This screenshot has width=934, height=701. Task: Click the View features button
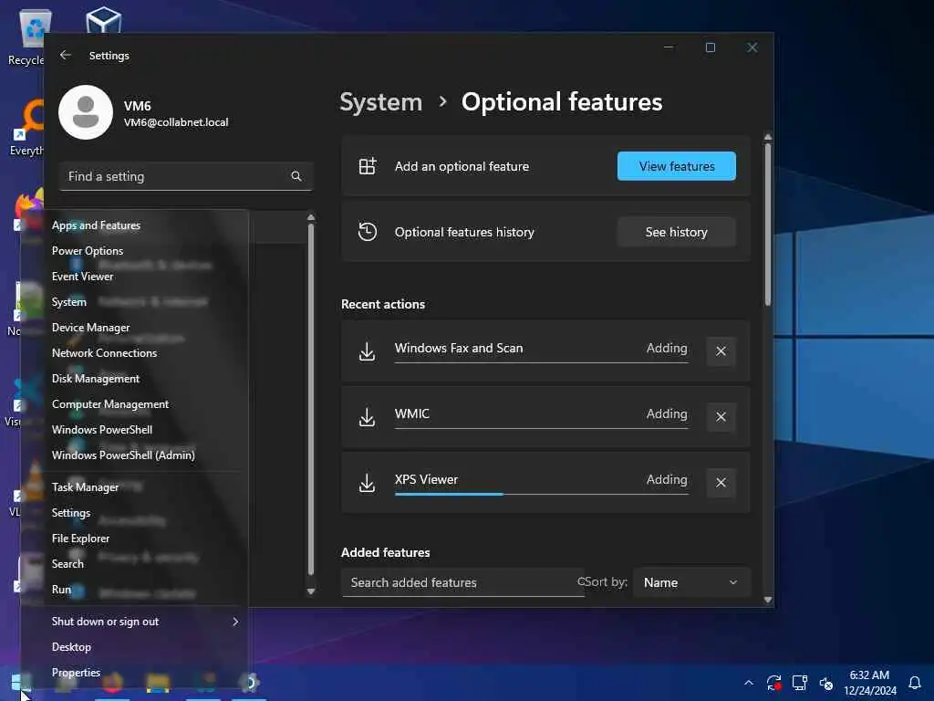(x=677, y=166)
